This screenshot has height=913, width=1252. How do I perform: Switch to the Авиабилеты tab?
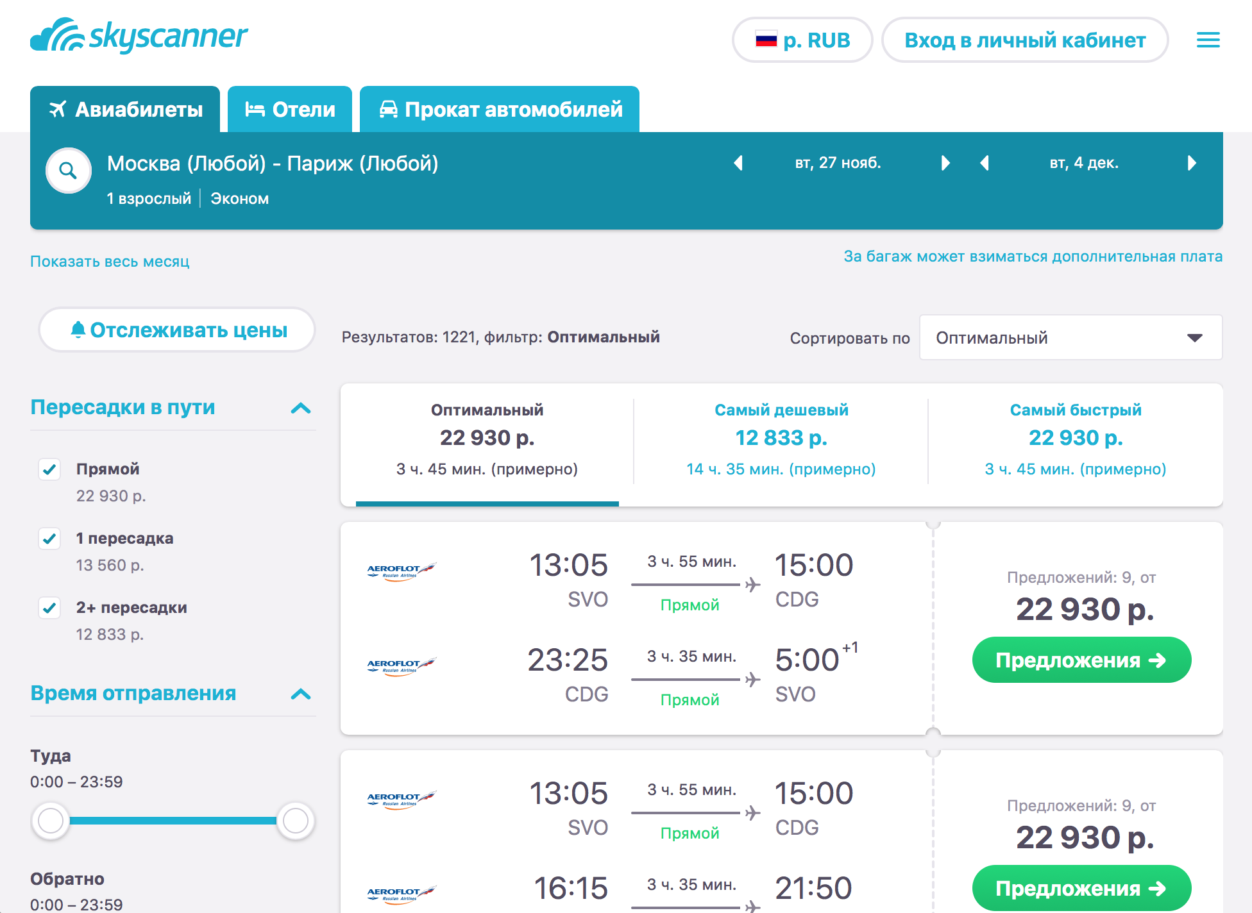click(125, 109)
